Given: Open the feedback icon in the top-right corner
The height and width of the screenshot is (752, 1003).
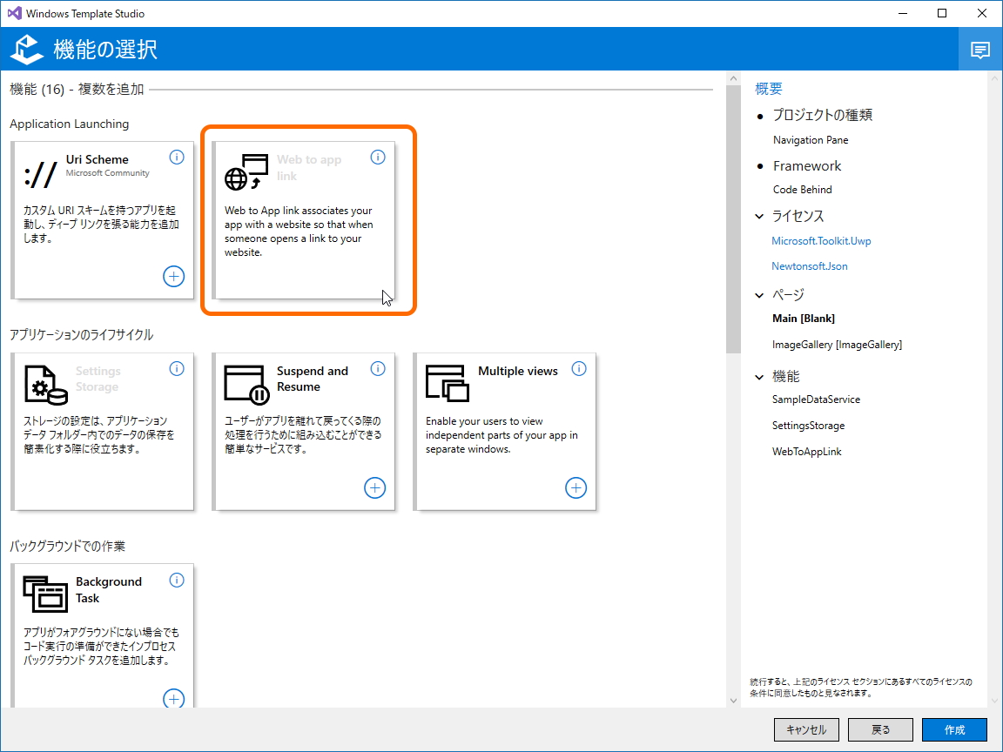Looking at the screenshot, I should (980, 49).
